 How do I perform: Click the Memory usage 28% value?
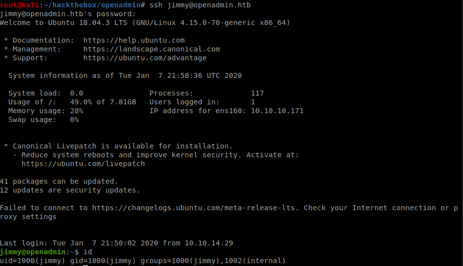click(77, 111)
